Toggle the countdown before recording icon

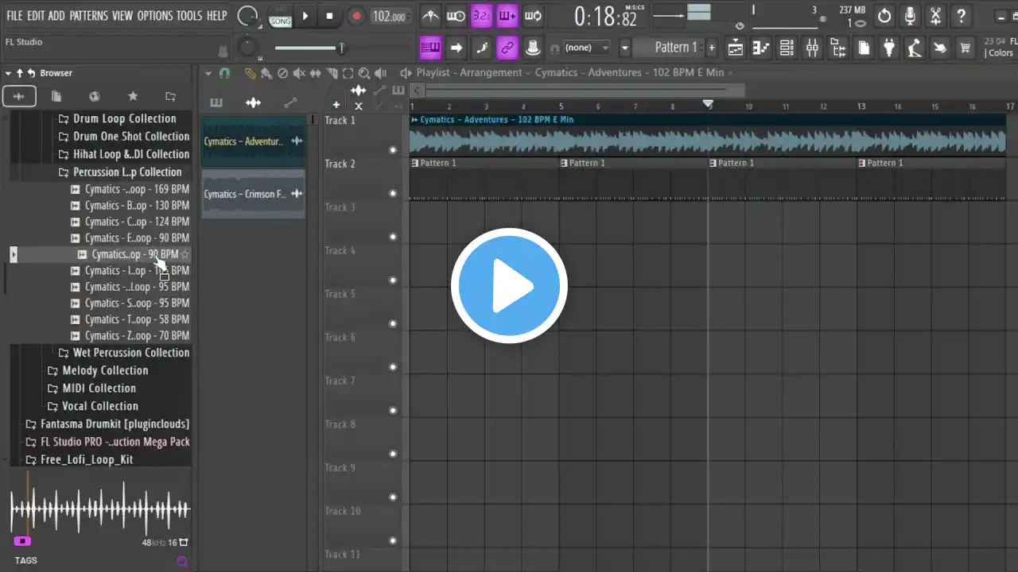pos(482,16)
